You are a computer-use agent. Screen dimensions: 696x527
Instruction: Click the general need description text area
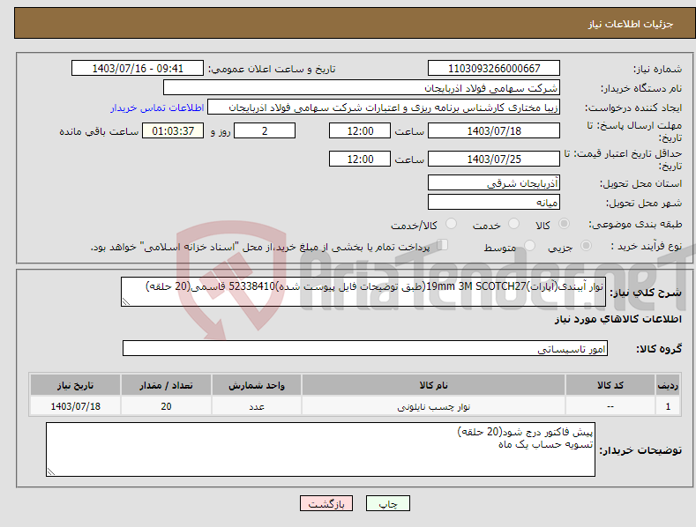pyautogui.click(x=363, y=292)
